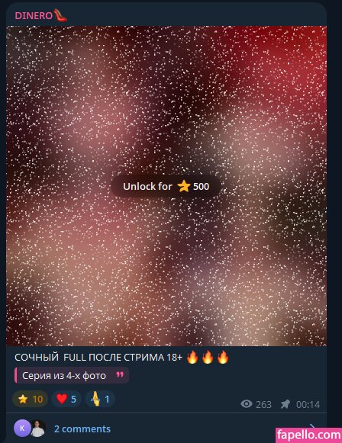Screen dimensions: 342x443
Task: Click the pinned message pin icon
Action: 286,404
